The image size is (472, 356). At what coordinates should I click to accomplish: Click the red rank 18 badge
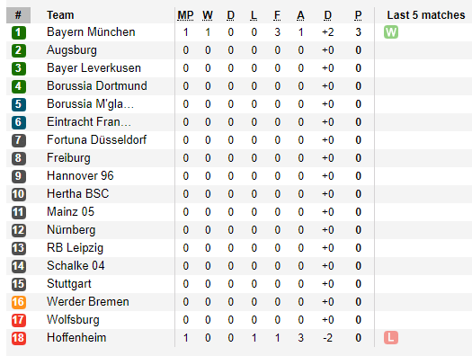pyautogui.click(x=19, y=338)
